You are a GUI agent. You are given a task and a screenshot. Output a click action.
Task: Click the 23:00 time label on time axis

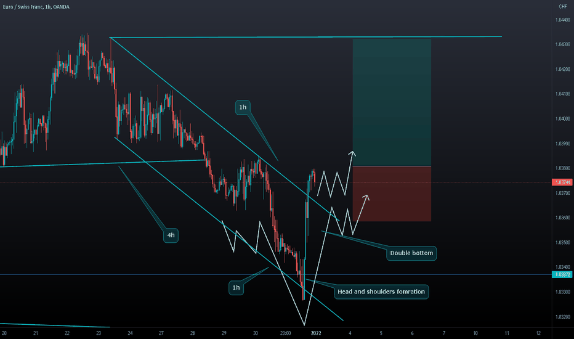[286, 333]
